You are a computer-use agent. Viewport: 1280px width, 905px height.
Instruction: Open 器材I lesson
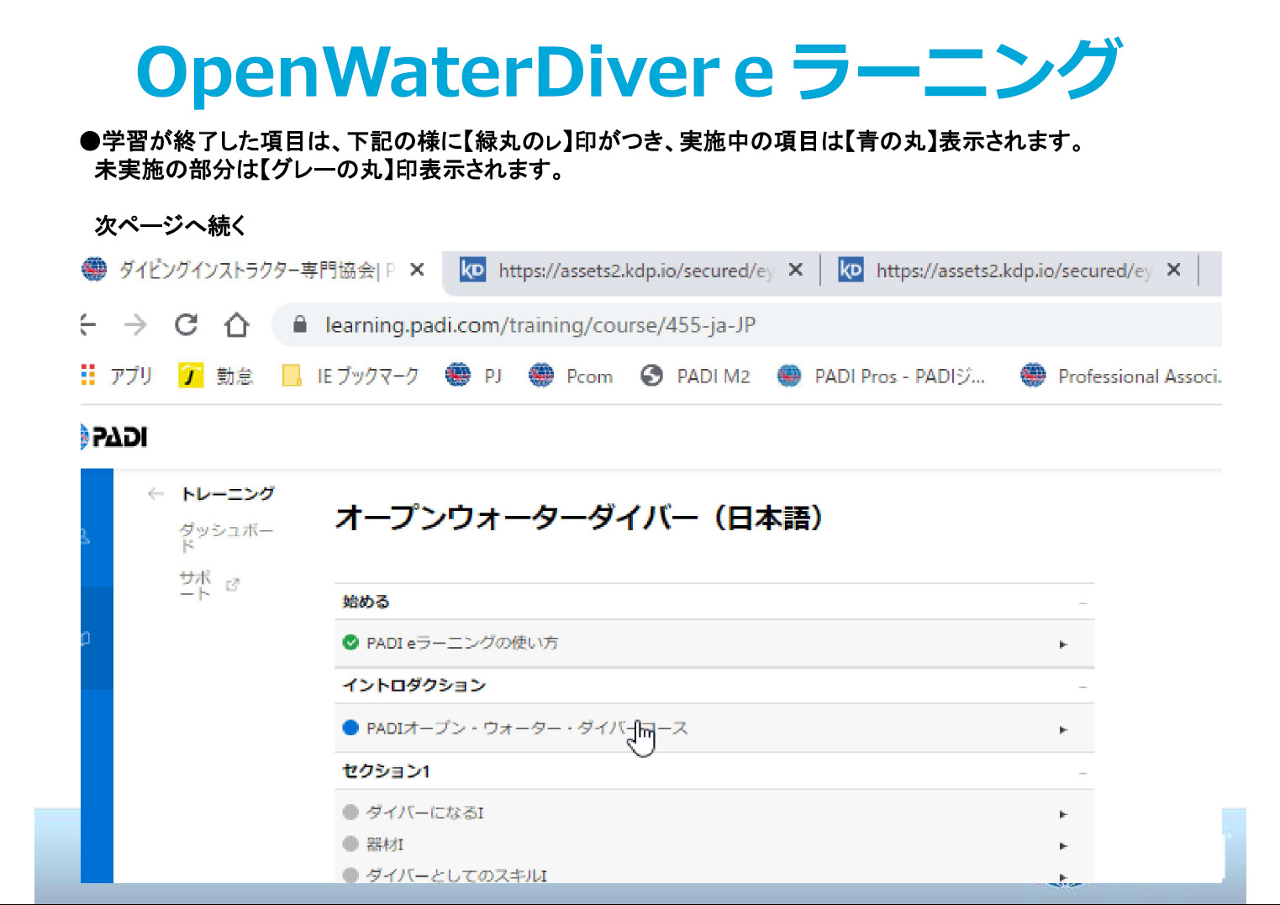tap(385, 844)
